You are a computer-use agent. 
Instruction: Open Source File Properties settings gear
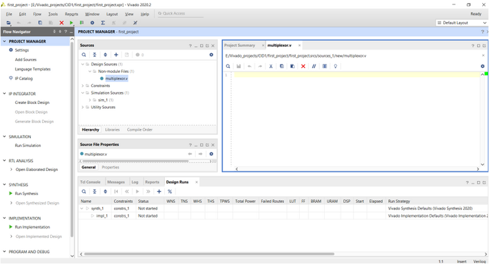[211, 154]
